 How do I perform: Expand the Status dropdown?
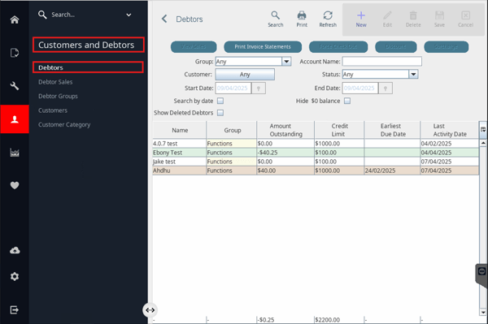[413, 74]
